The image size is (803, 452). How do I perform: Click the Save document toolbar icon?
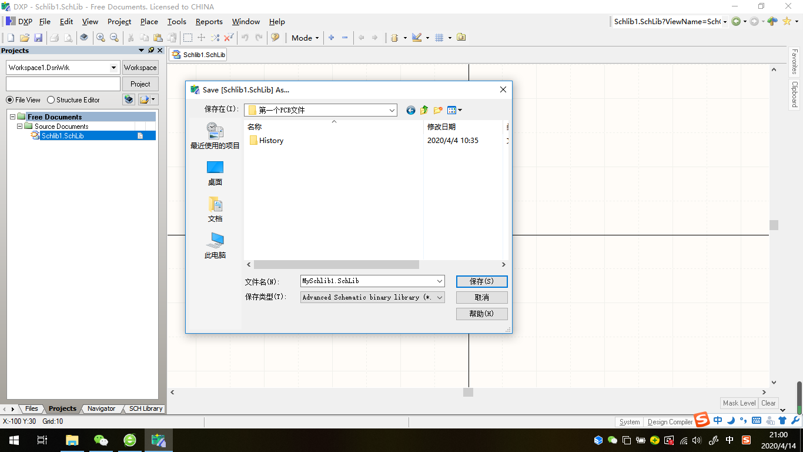pyautogui.click(x=39, y=37)
